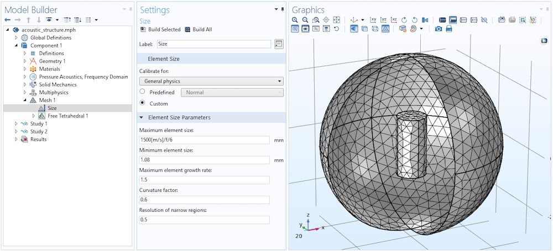Click the Select Domains icon
This screenshot has height=251, width=553.
(442, 20)
